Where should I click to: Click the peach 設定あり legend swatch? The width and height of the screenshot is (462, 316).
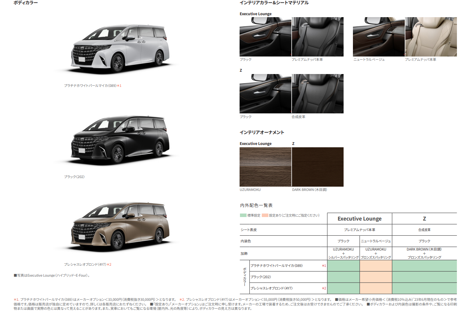click(x=265, y=215)
